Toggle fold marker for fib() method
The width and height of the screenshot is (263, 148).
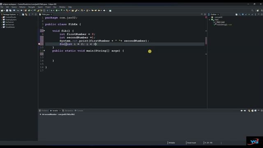click(x=44, y=31)
